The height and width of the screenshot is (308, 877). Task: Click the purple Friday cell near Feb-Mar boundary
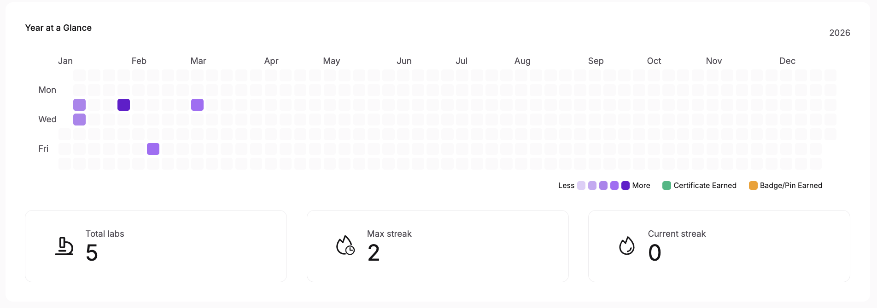click(x=153, y=148)
